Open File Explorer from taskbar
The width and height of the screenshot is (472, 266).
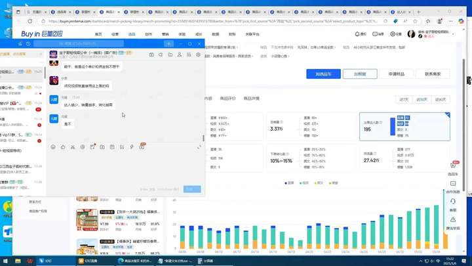pyautogui.click(x=18, y=261)
